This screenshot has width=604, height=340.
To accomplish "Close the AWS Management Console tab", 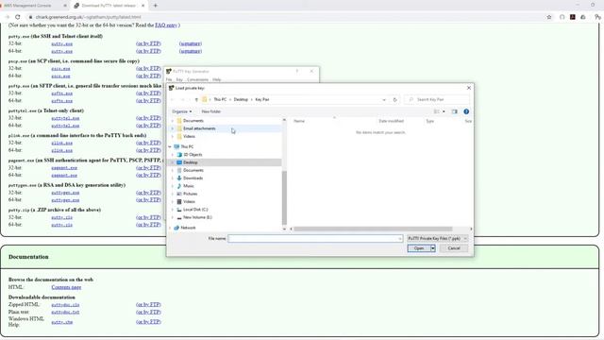I will tap(65, 6).
